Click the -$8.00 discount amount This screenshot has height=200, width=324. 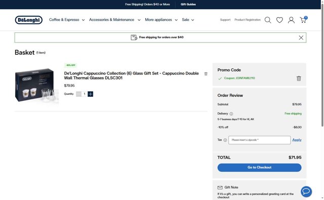297,127
